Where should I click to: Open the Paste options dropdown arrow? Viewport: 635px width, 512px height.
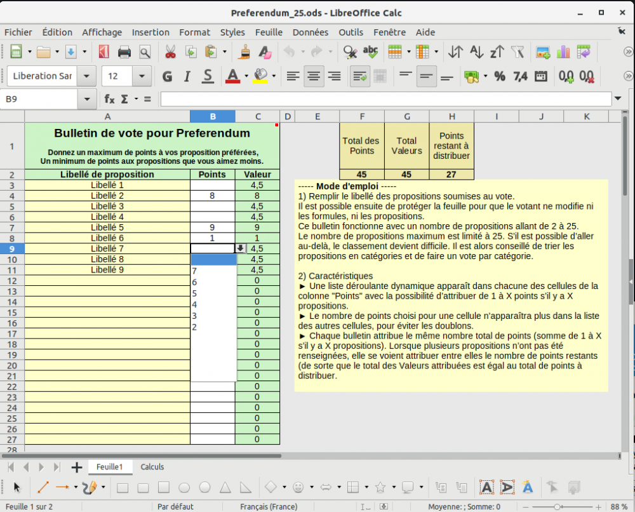224,52
